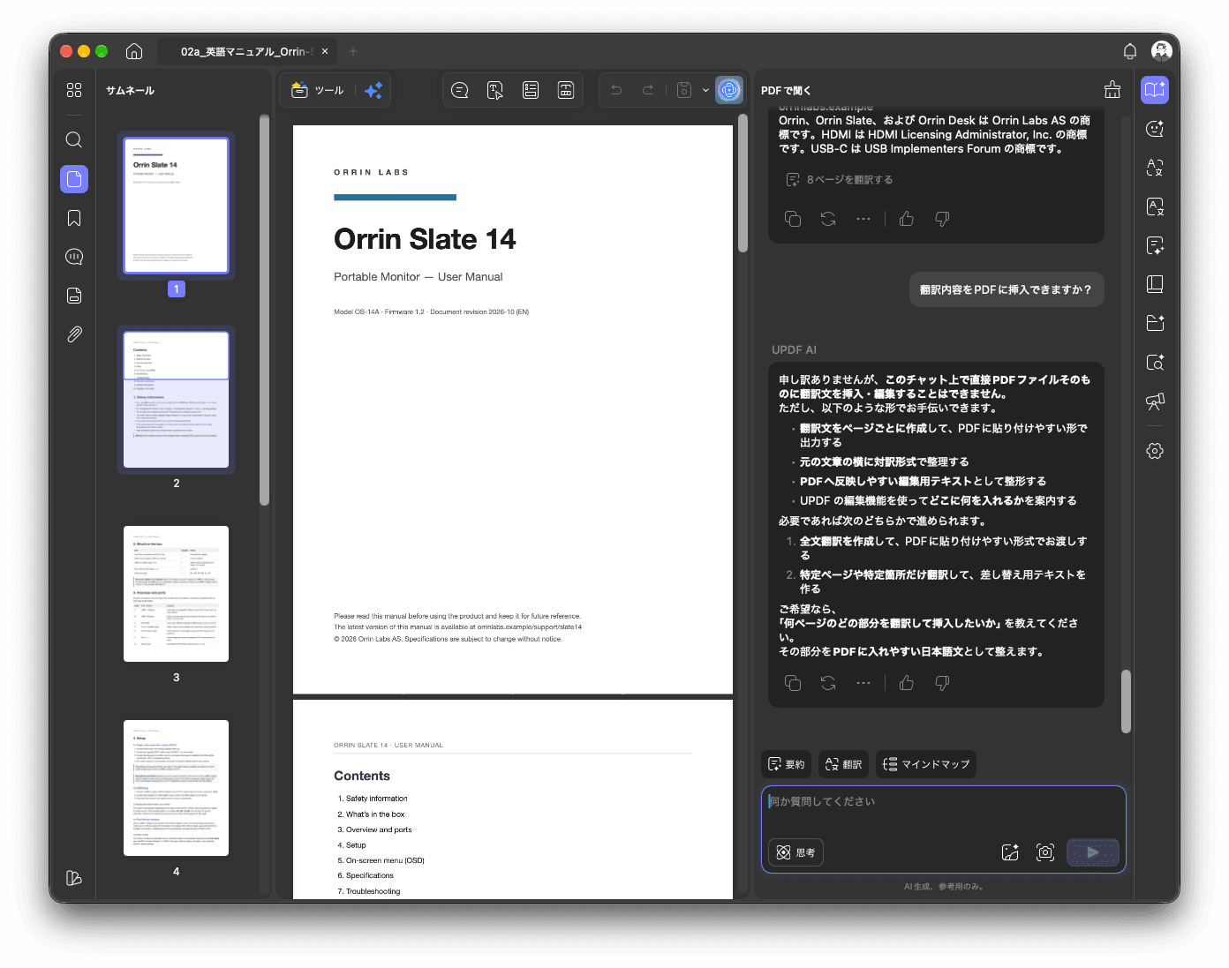Select page 2 thumbnail
Viewport: 1229px width, 968px height.
(x=176, y=400)
